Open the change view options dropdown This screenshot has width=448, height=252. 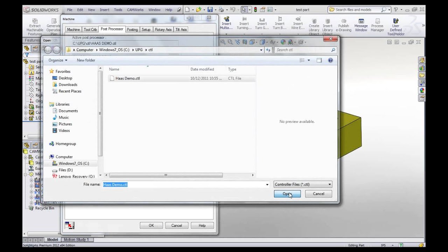(x=308, y=60)
